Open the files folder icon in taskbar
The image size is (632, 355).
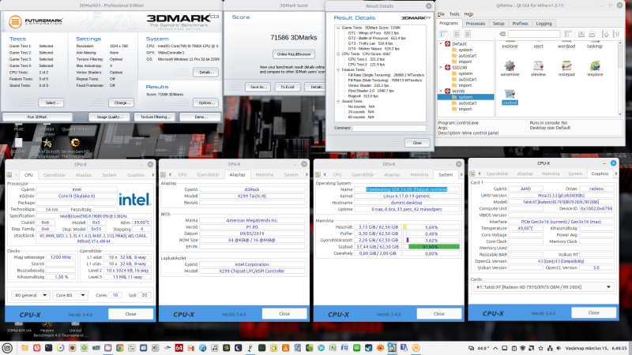click(25, 348)
